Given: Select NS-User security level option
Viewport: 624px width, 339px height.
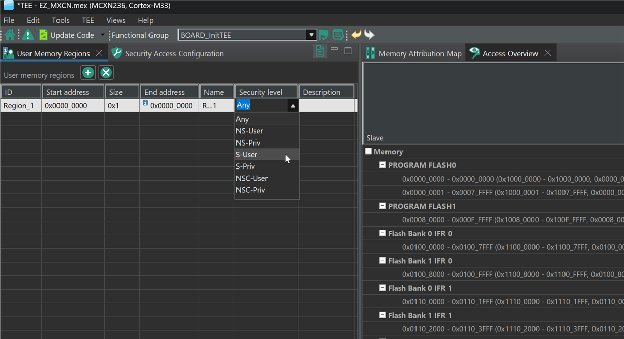Looking at the screenshot, I should [x=267, y=131].
